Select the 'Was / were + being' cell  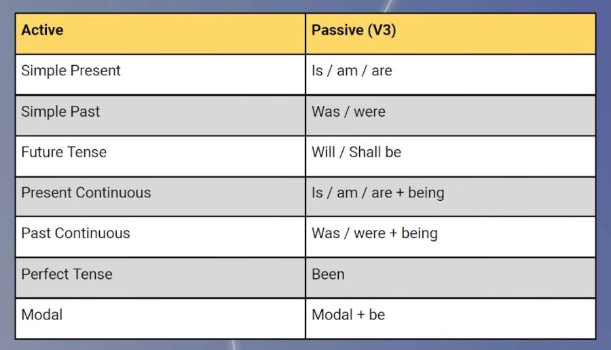click(x=450, y=237)
